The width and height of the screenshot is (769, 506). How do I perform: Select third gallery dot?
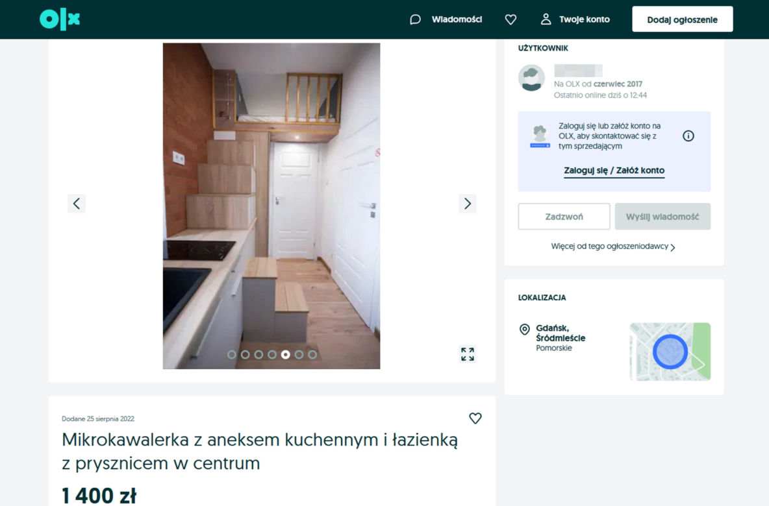point(258,354)
